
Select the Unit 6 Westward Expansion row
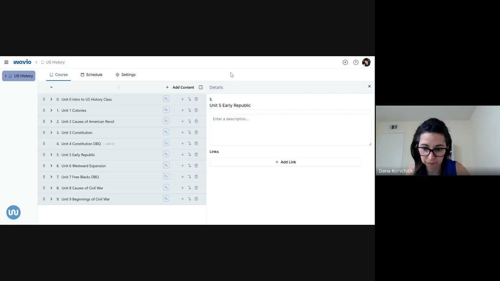point(122,166)
